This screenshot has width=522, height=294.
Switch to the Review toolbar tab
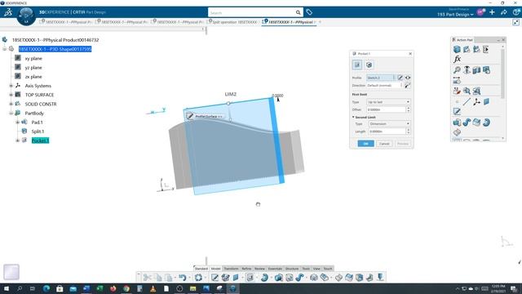[x=259, y=269]
